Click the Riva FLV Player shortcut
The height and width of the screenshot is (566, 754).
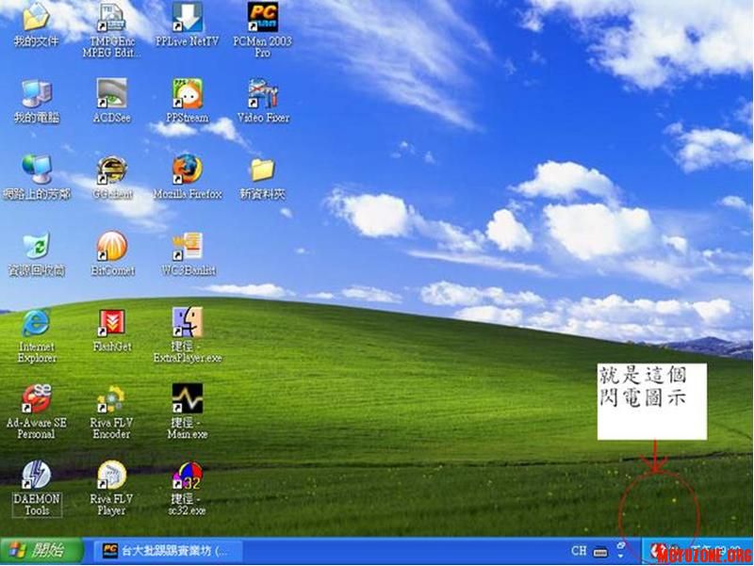click(112, 476)
